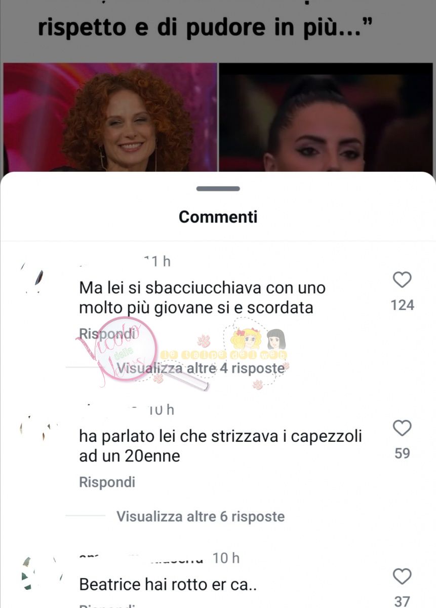Tap the 59 likes count
This screenshot has height=608, width=436.
click(403, 453)
